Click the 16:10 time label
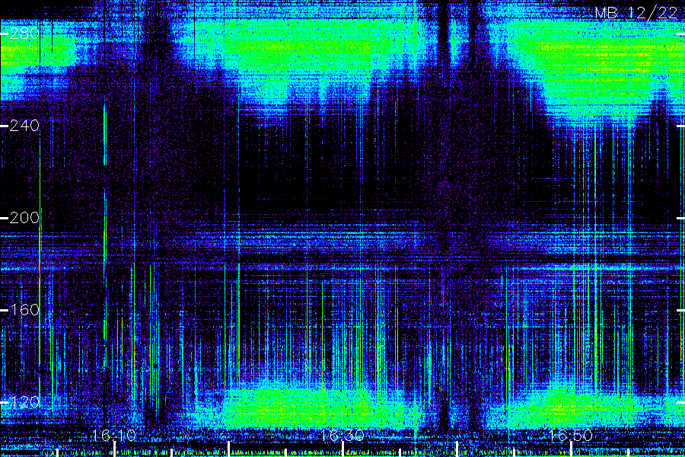 [x=114, y=435]
